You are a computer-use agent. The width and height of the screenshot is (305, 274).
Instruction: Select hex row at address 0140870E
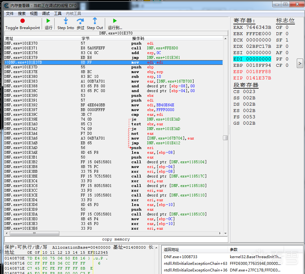coord(57,258)
